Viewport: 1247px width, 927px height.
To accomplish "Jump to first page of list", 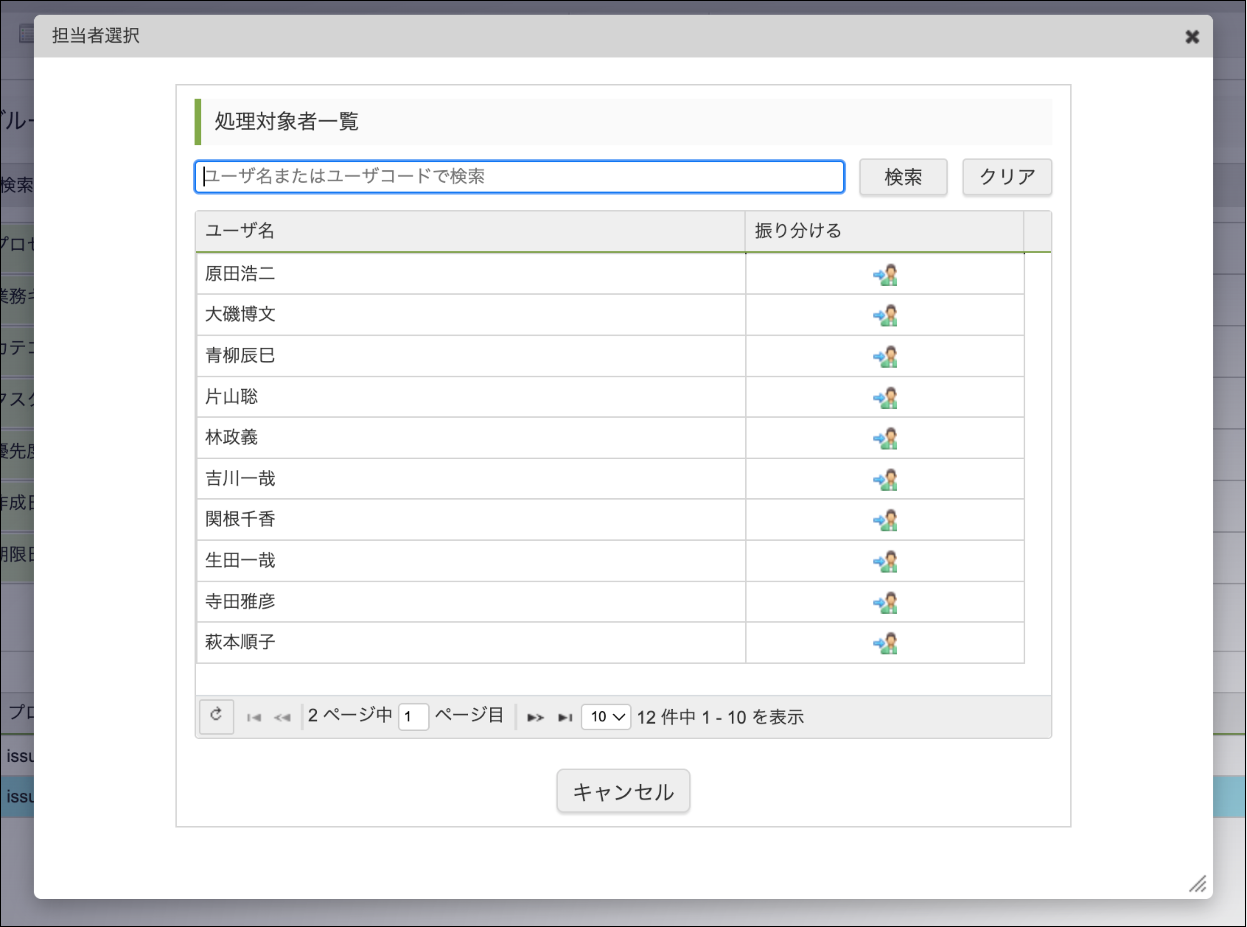I will pos(254,718).
